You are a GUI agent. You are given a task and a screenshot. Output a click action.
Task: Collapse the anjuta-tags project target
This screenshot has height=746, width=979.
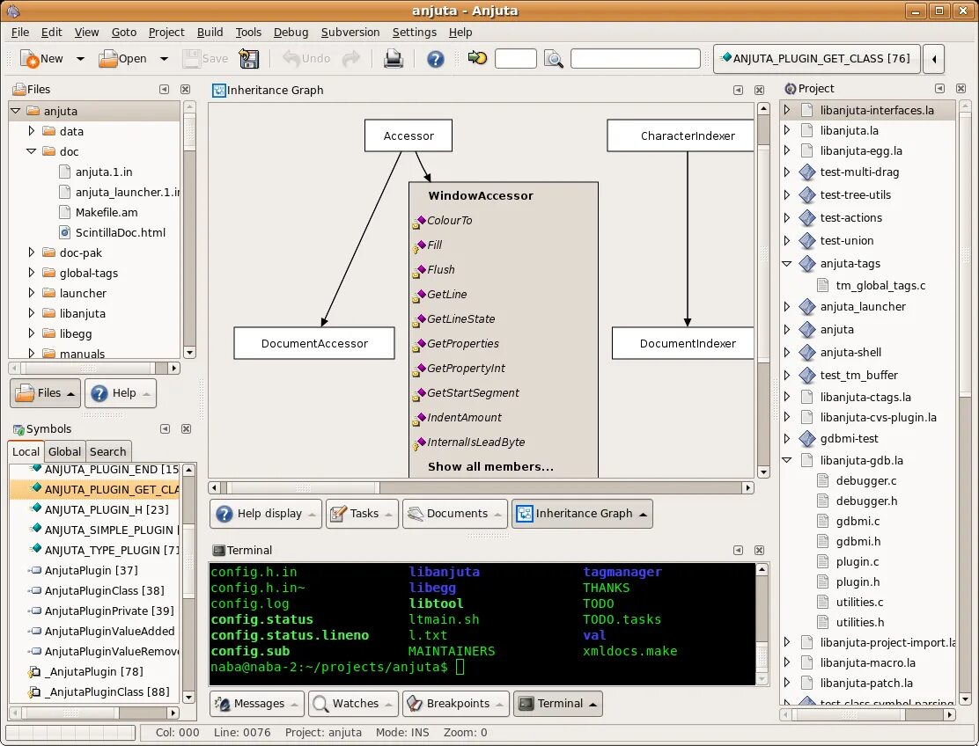coord(787,263)
